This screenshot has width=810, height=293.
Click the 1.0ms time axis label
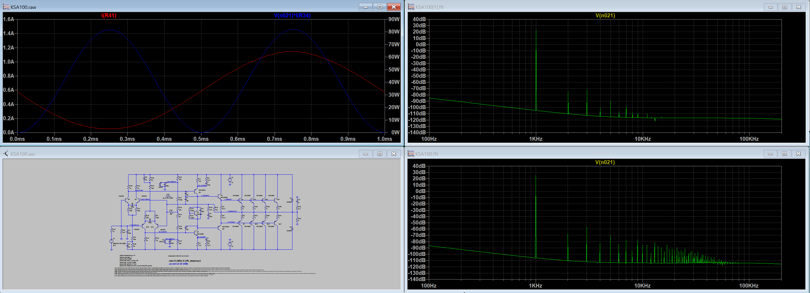385,139
